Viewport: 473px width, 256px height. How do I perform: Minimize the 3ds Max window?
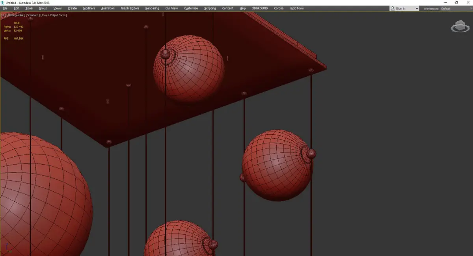coord(445,3)
